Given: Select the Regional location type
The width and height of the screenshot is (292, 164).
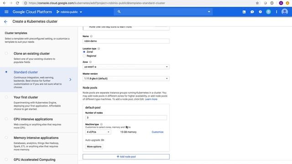Looking at the screenshot, I should click(84, 56).
